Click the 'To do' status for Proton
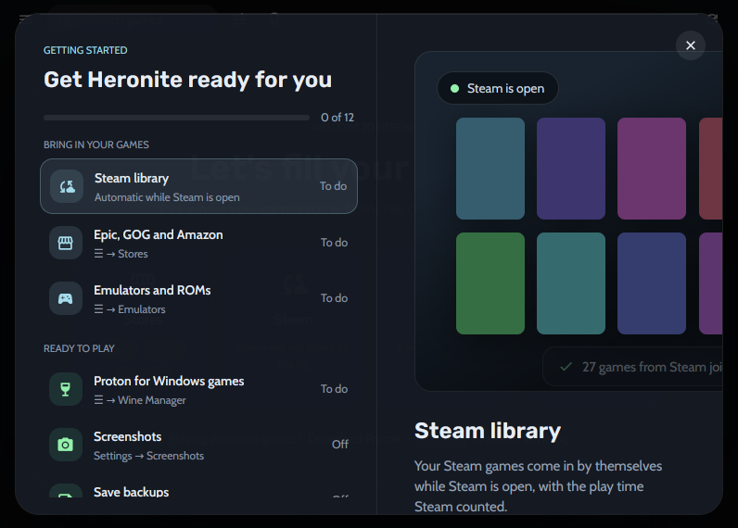 pyautogui.click(x=334, y=389)
